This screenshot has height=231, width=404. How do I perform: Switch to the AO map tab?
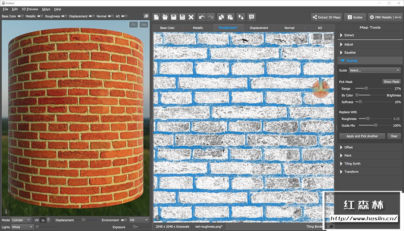point(320,28)
